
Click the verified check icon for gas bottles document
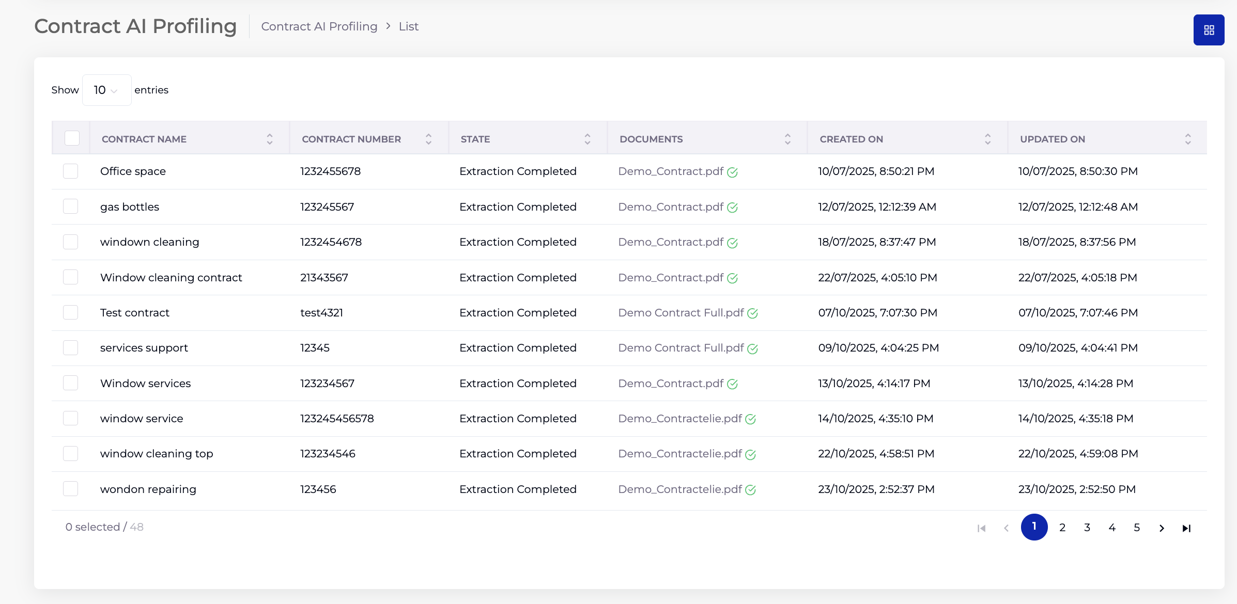732,208
